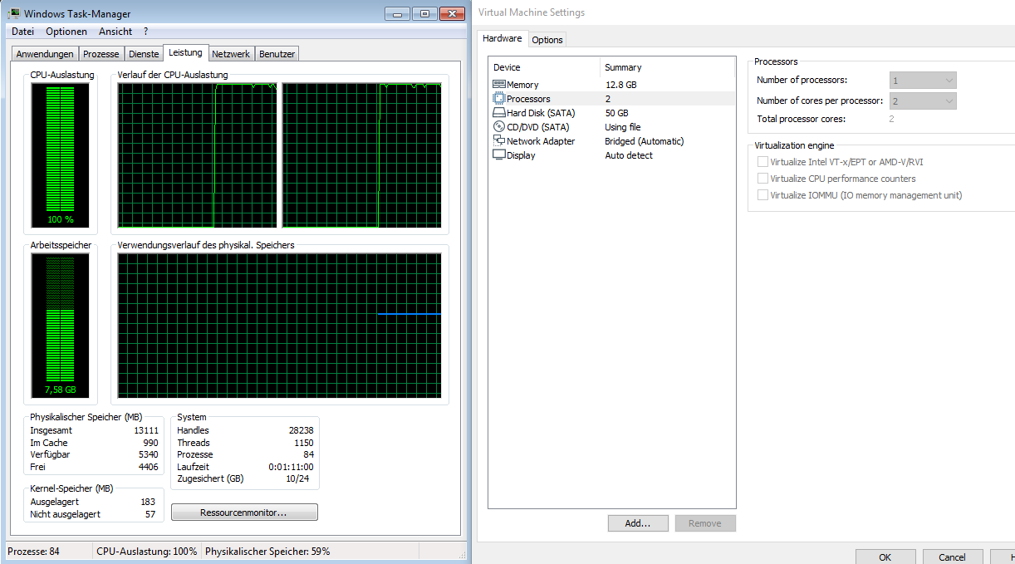Switch to the Prozesse tab

(x=101, y=54)
